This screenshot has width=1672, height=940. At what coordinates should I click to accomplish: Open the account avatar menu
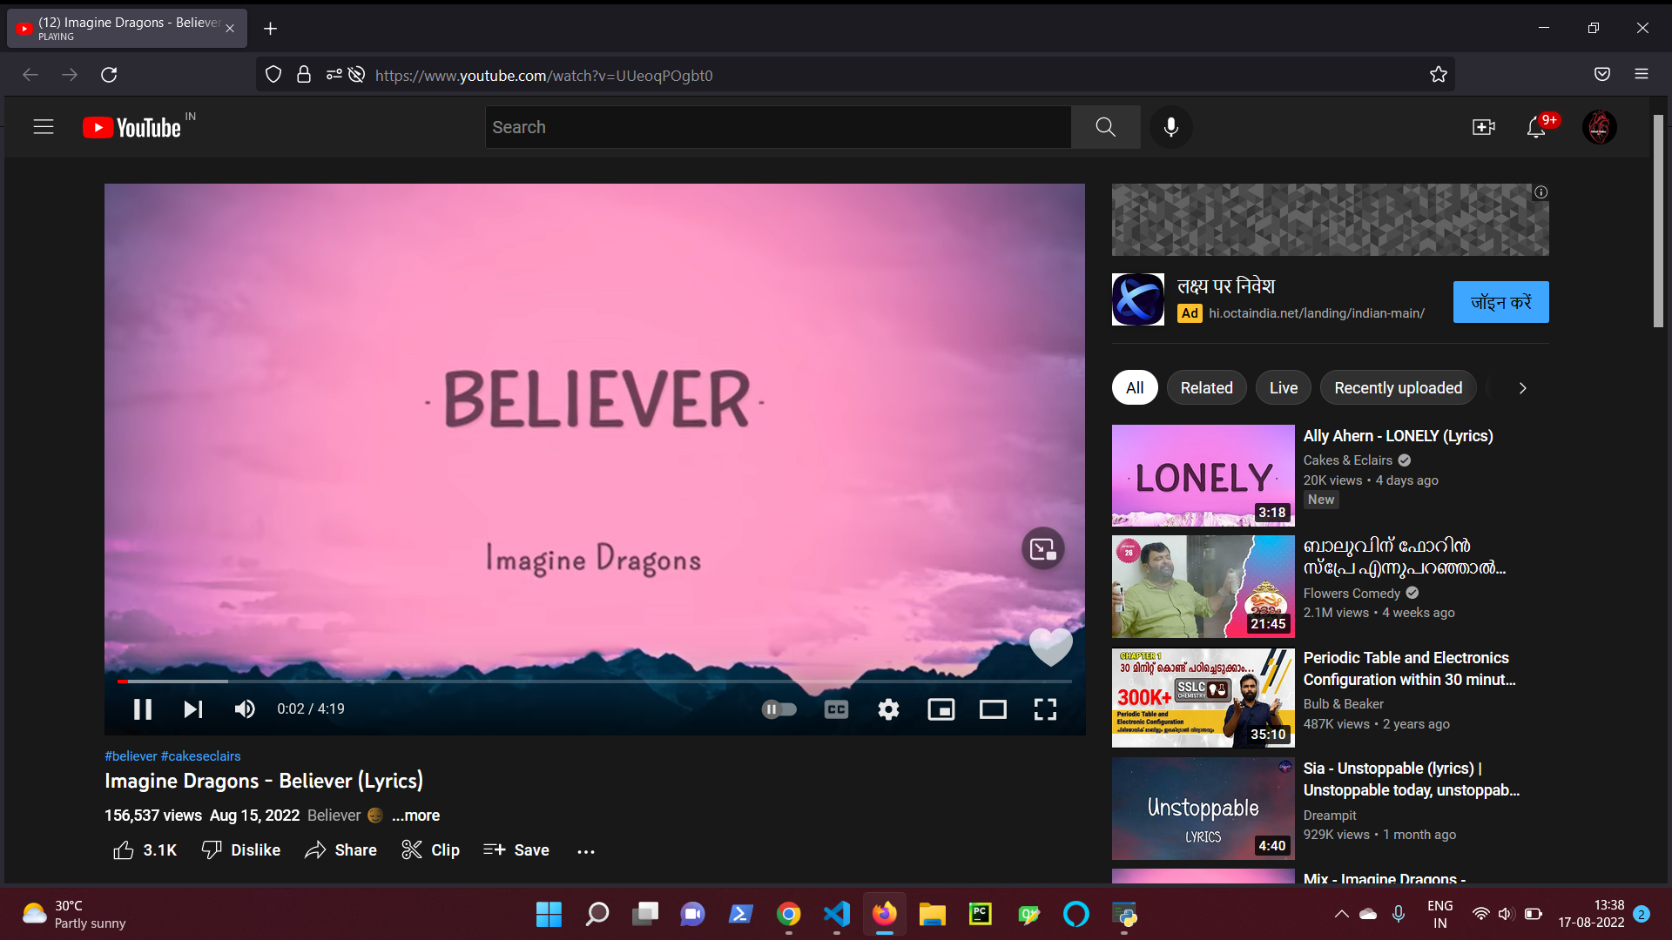(1600, 127)
